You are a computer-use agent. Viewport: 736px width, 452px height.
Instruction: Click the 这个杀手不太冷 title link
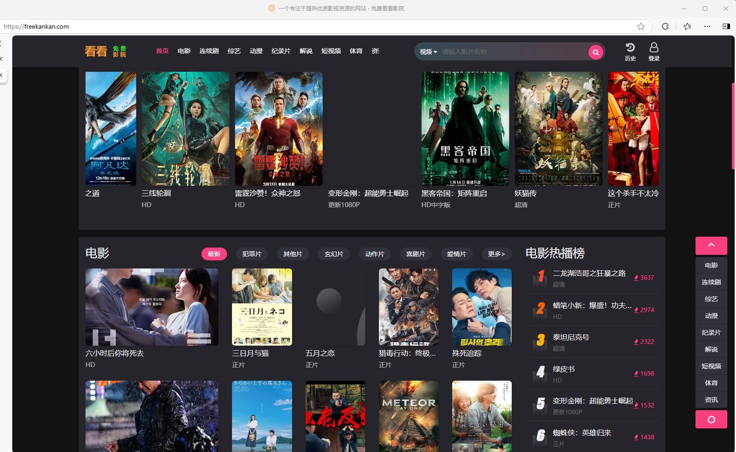pyautogui.click(x=633, y=193)
